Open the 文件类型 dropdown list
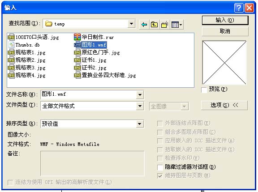Image resolution: width=258 pixels, height=192 pixels. click(140, 106)
